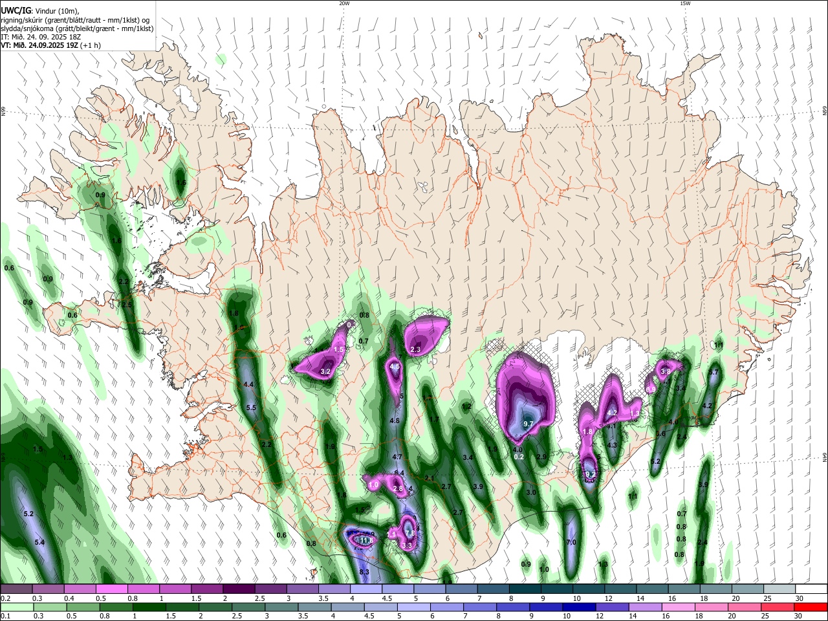Click the 4.8 value in the central band
This screenshot has width=828, height=621.
coord(395,420)
